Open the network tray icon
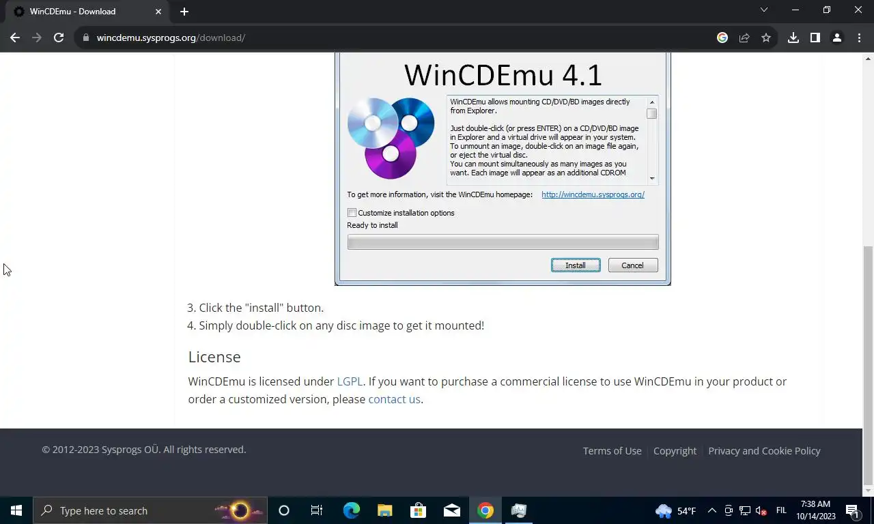874x524 pixels. [745, 510]
